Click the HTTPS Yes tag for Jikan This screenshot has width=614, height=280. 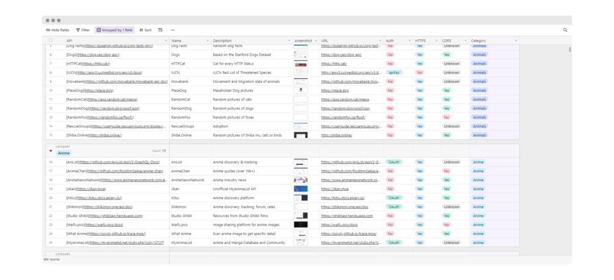[x=420, y=189]
